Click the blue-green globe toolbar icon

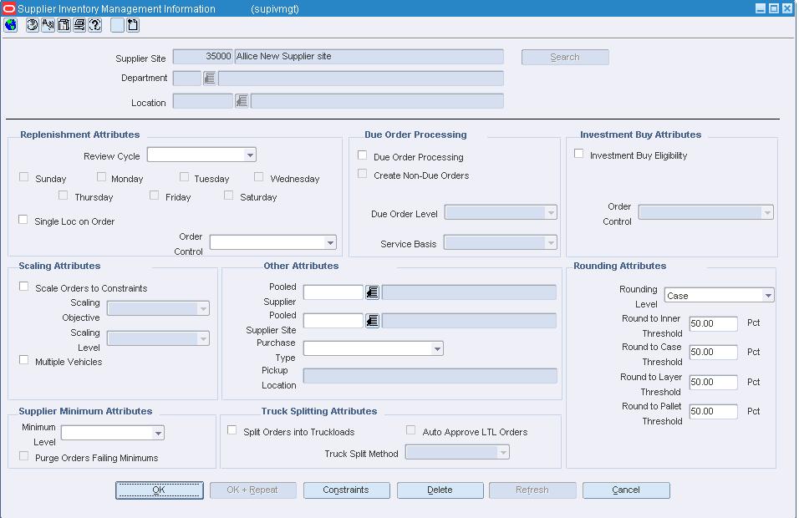point(10,25)
